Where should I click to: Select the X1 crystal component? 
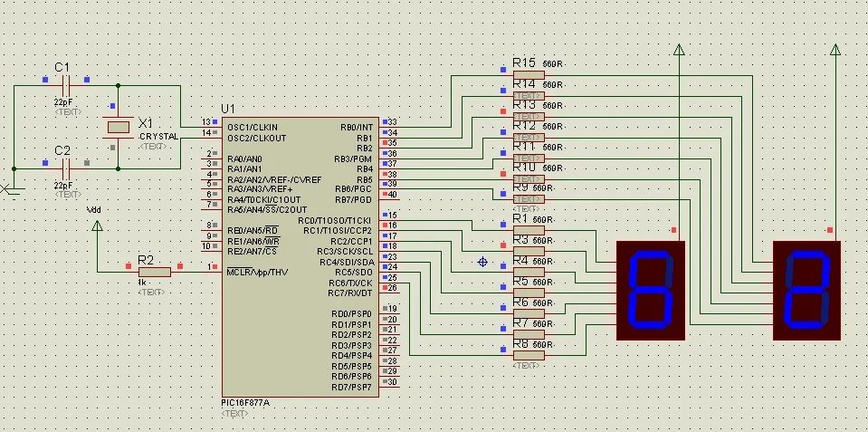click(x=119, y=127)
